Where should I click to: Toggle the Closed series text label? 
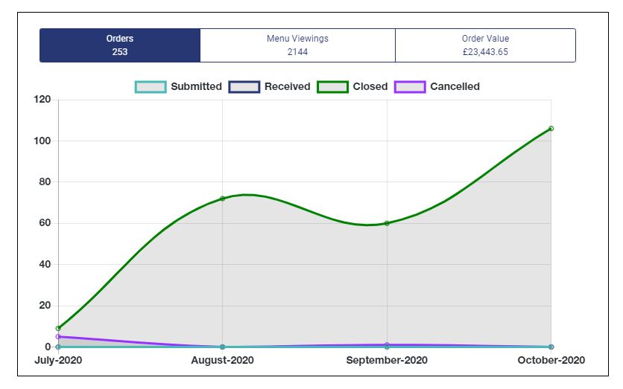pyautogui.click(x=370, y=87)
